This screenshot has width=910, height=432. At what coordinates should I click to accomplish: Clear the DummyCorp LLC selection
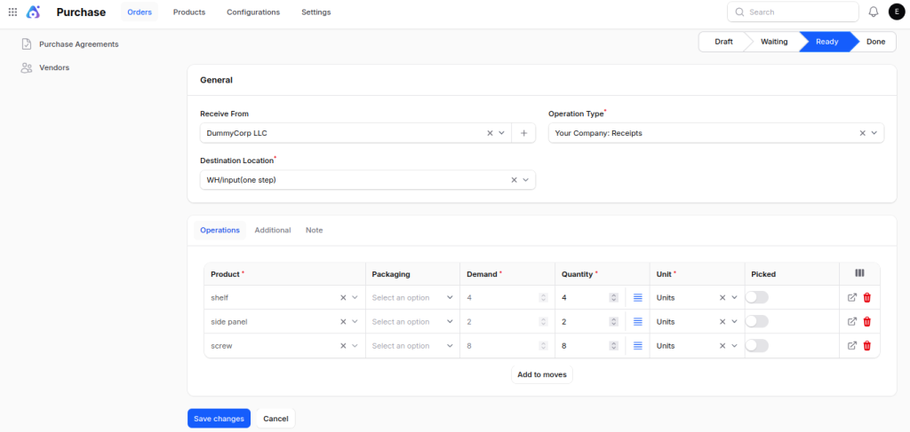(x=490, y=133)
